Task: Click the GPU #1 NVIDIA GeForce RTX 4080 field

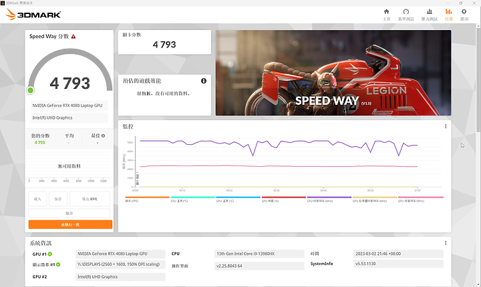Action: pyautogui.click(x=120, y=254)
